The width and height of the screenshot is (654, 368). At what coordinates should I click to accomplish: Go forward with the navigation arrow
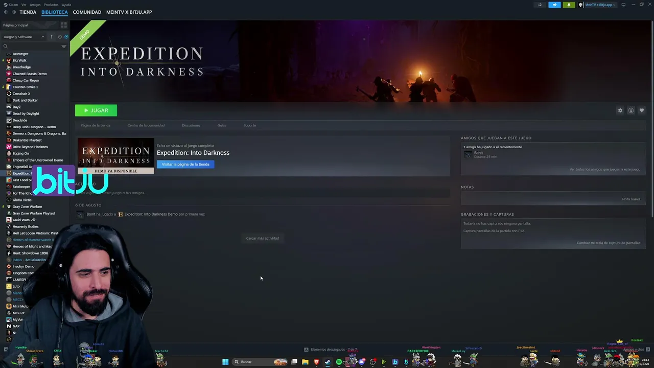(13, 12)
